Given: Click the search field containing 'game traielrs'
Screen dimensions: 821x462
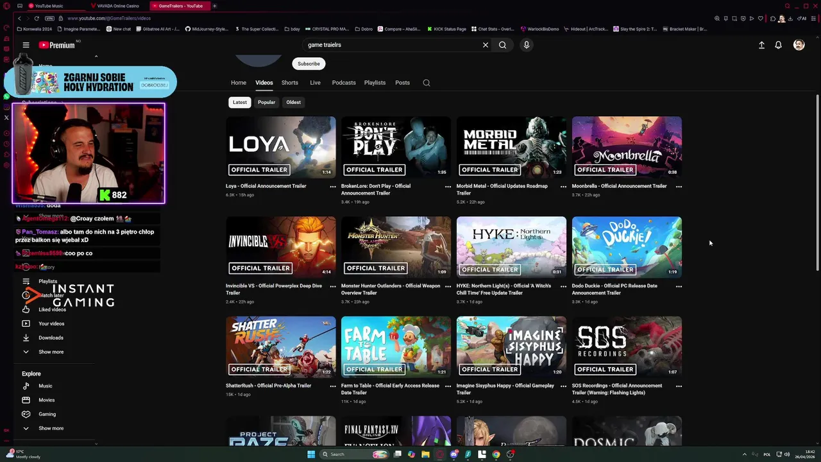Looking at the screenshot, I should point(391,45).
